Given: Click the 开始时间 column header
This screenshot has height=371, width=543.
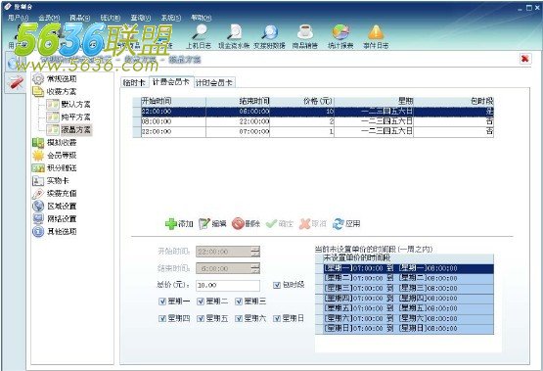Looking at the screenshot, I should (x=173, y=102).
